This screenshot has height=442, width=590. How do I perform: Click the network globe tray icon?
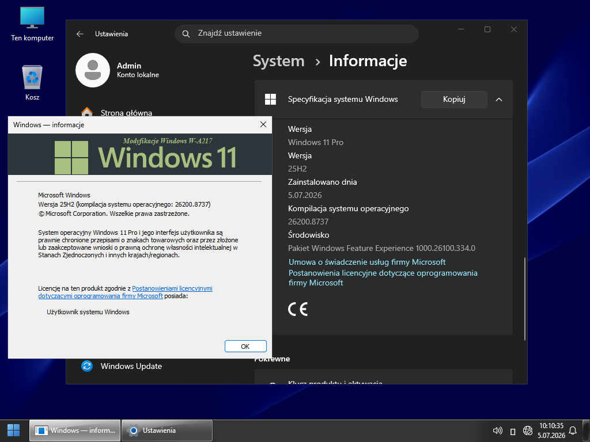(528, 430)
